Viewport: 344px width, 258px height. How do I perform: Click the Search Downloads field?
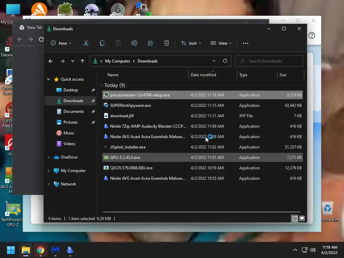[269, 61]
